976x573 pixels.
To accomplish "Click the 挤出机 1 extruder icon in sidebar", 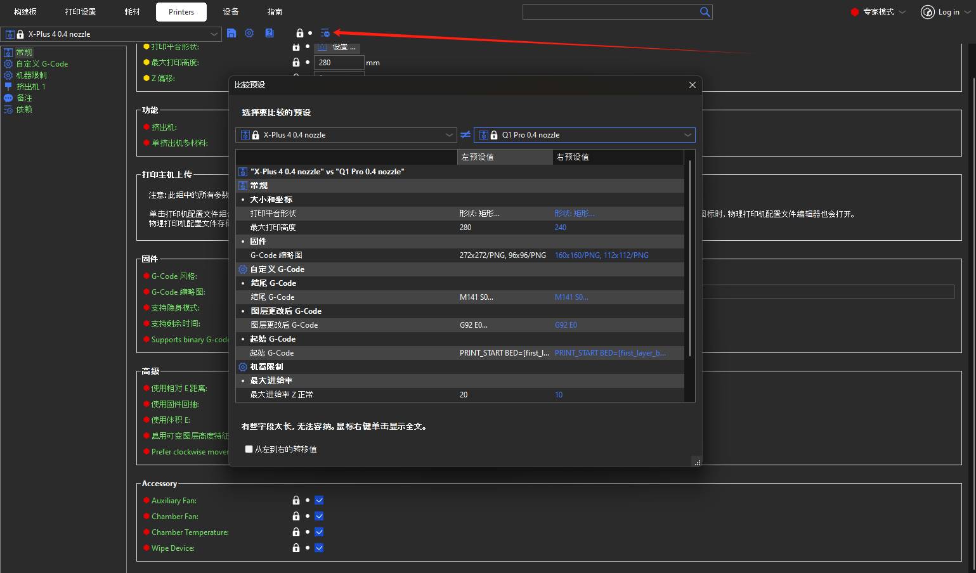I will click(x=8, y=86).
